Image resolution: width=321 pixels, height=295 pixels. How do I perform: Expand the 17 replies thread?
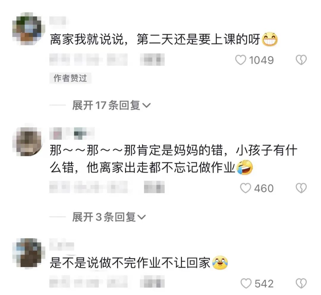point(111,105)
